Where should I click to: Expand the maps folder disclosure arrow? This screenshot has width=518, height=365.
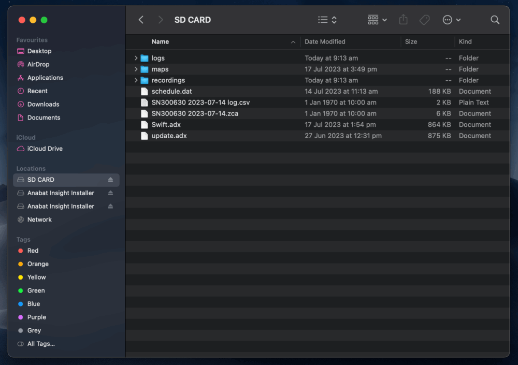[x=136, y=69]
